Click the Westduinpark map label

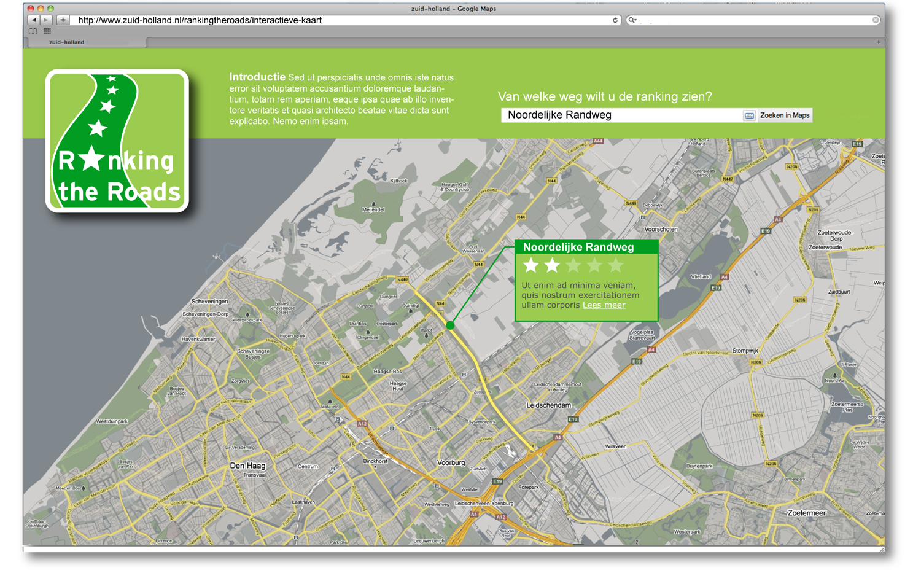[x=112, y=422]
